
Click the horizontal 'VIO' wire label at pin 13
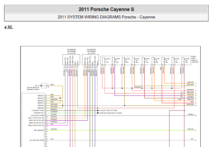click(52, 124)
